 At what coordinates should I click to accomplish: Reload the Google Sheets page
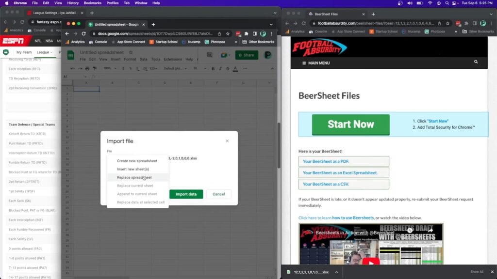click(83, 33)
